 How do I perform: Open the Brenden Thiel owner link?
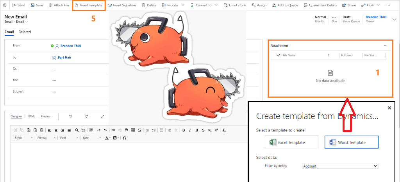click(376, 17)
